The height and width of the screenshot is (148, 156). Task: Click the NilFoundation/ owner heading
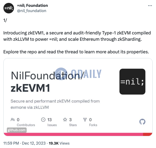pos(47,75)
